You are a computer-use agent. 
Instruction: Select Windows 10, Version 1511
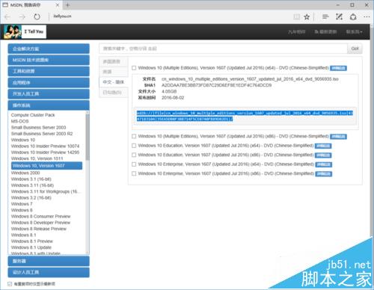pyautogui.click(x=37, y=158)
